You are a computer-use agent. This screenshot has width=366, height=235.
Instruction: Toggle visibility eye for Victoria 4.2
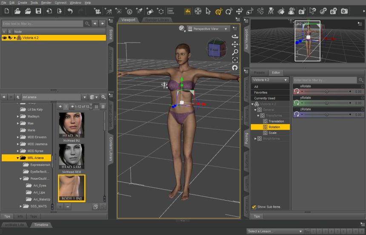click(5, 38)
